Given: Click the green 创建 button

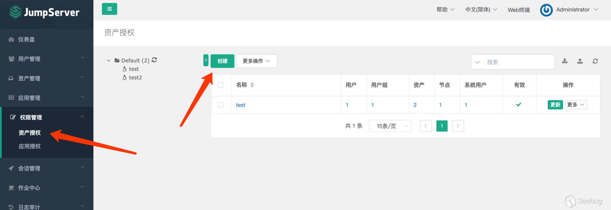Looking at the screenshot, I should (x=222, y=61).
